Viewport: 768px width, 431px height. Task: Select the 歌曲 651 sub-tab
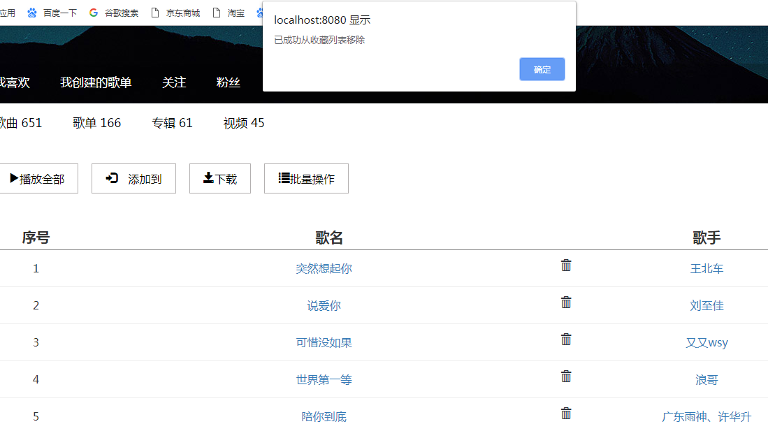coord(20,123)
